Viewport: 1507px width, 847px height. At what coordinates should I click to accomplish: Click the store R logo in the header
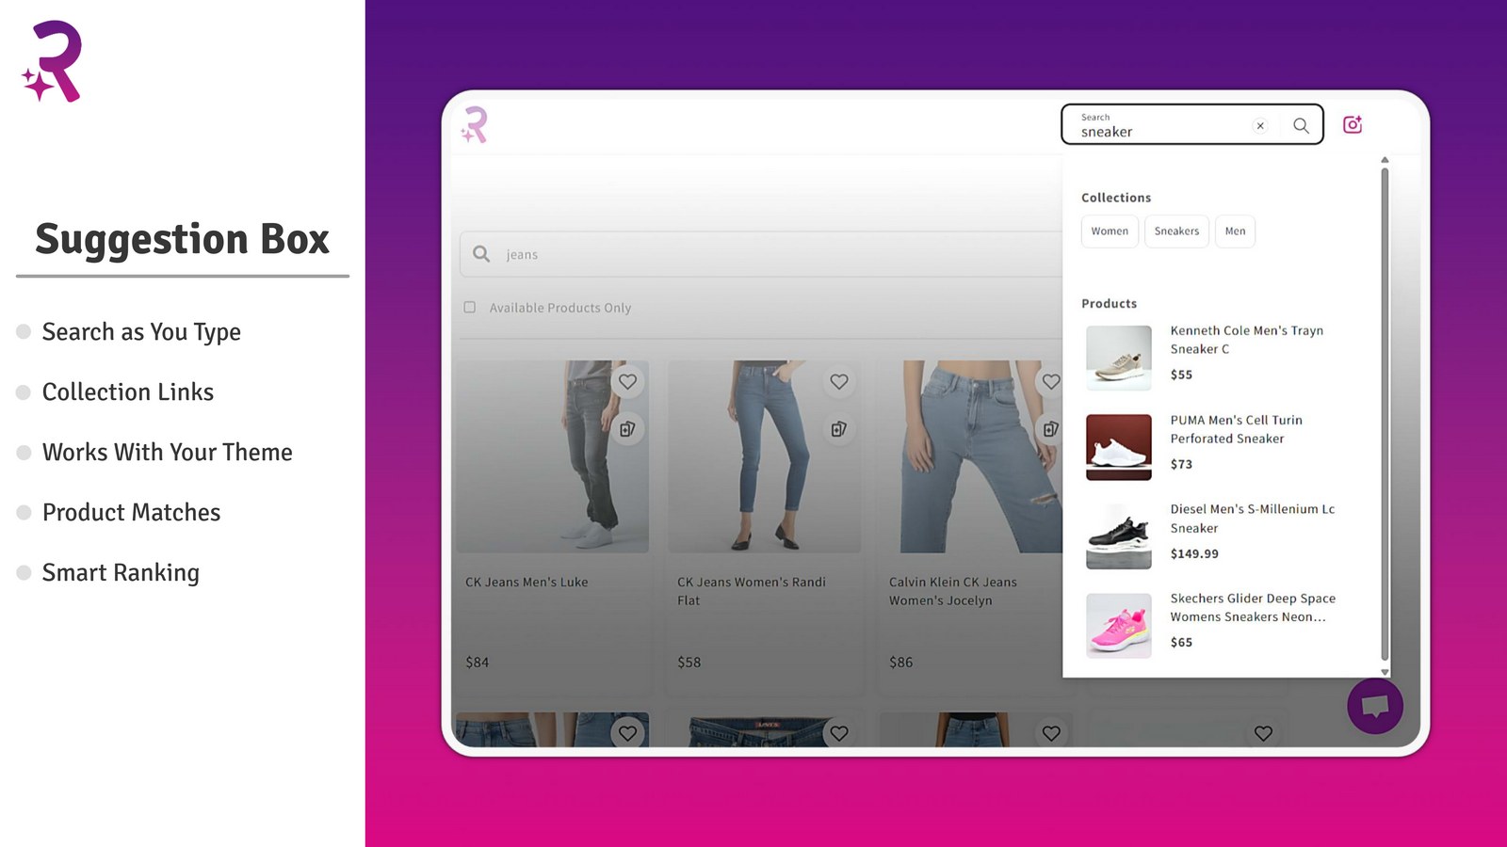click(475, 124)
